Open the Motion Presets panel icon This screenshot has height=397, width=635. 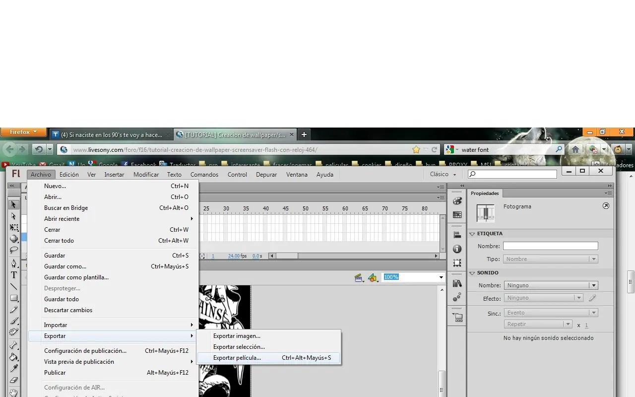pyautogui.click(x=457, y=297)
